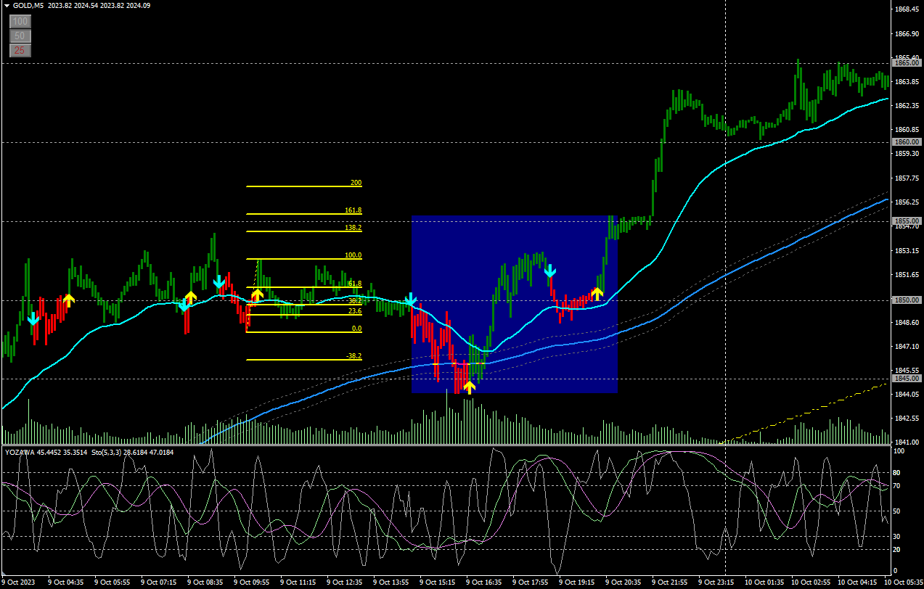Click the YOZAWA indicator label

20,452
